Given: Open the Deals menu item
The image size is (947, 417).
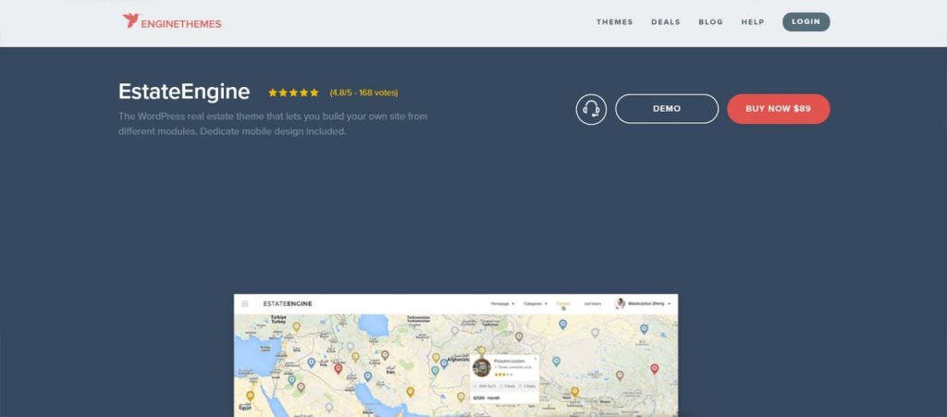Looking at the screenshot, I should point(665,22).
